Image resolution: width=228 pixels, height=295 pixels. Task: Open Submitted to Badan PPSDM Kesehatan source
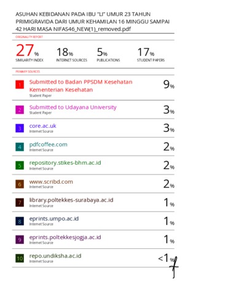click(x=81, y=85)
